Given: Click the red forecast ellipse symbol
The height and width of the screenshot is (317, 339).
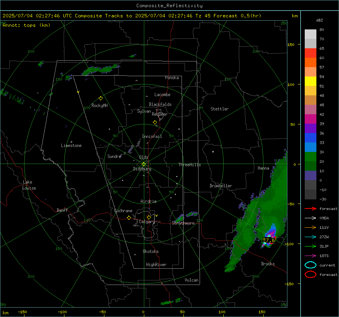Looking at the screenshot, I should tap(310, 274).
